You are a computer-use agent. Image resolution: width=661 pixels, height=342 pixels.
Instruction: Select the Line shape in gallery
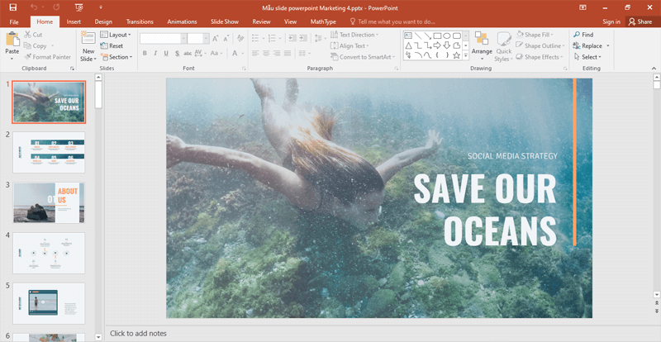[x=418, y=36]
